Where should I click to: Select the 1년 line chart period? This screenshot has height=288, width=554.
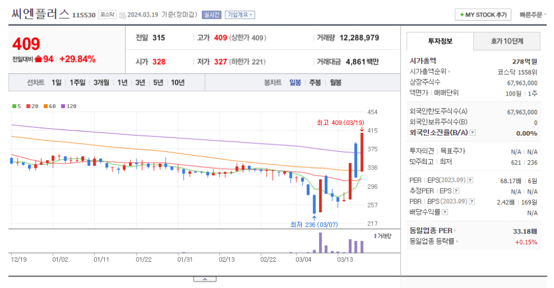click(x=122, y=82)
